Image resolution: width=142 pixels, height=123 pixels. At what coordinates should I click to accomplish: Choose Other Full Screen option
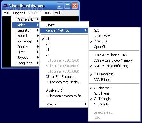pos(64,77)
